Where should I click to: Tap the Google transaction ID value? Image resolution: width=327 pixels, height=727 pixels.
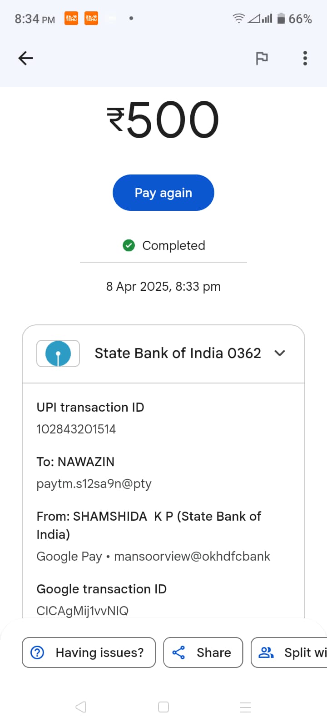tap(83, 610)
